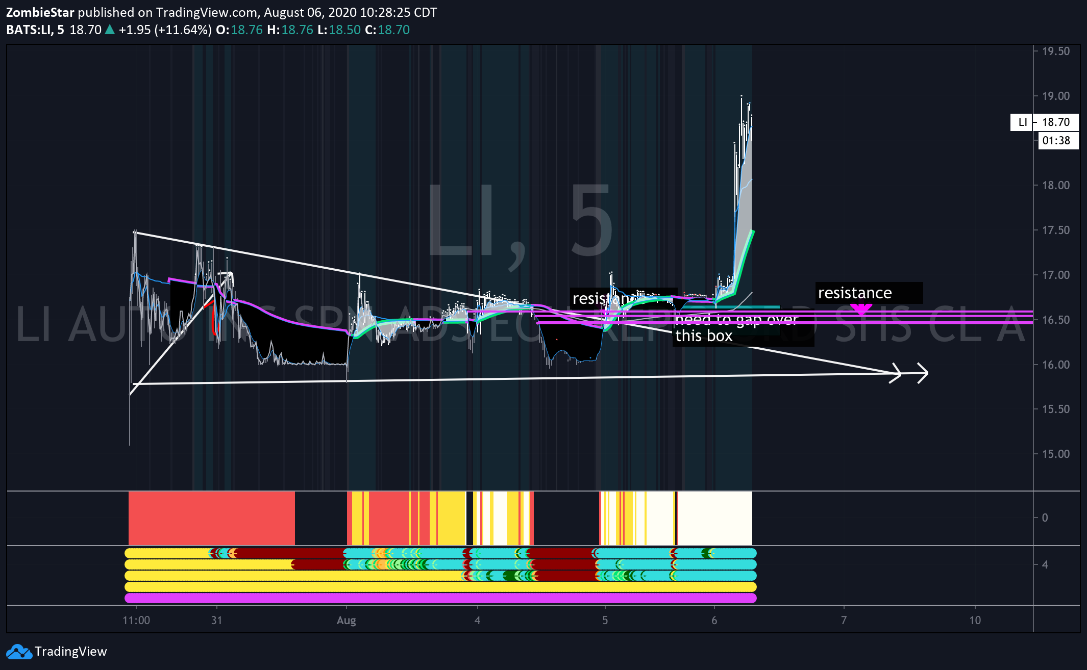Click the 18.00 price axis label
1087x670 pixels.
[x=1056, y=185]
